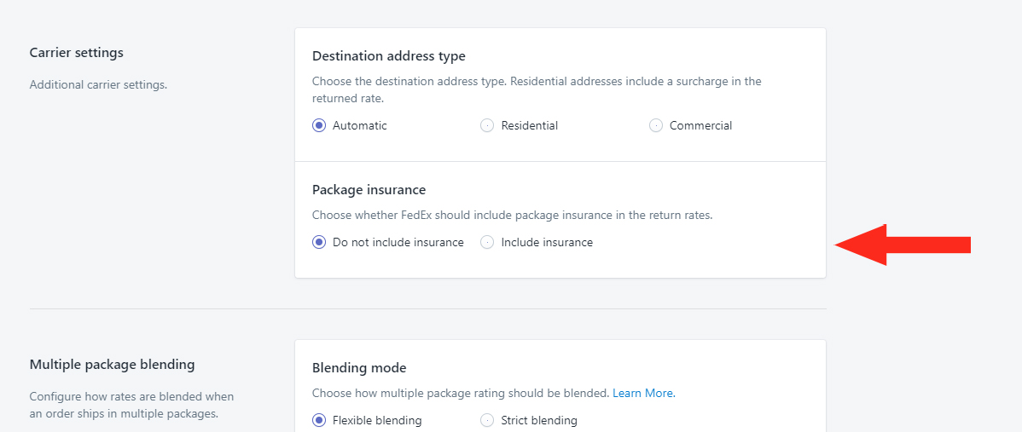
Task: Click the Package insurance heading
Action: coord(369,190)
